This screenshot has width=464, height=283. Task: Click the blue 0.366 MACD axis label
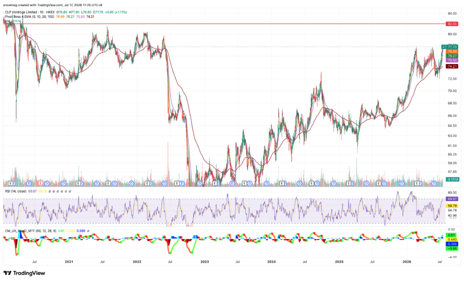452,244
